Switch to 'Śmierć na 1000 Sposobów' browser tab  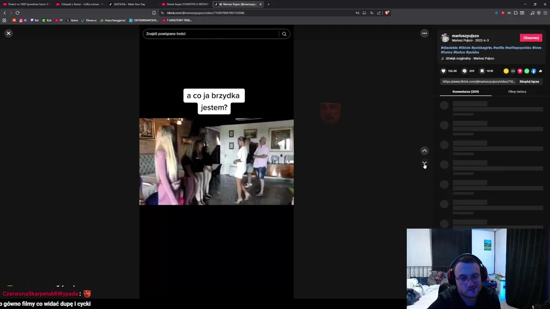point(27,4)
